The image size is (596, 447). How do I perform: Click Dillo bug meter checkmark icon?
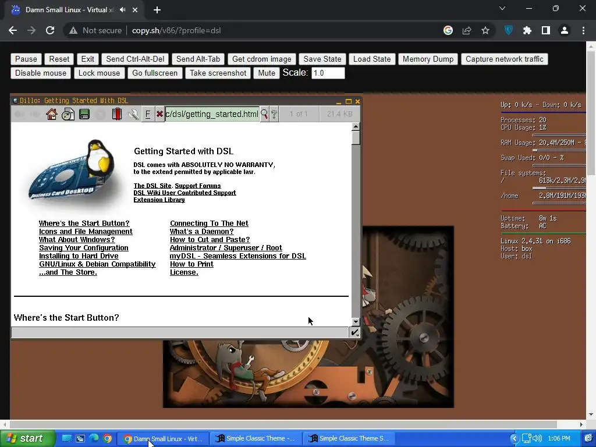354,332
